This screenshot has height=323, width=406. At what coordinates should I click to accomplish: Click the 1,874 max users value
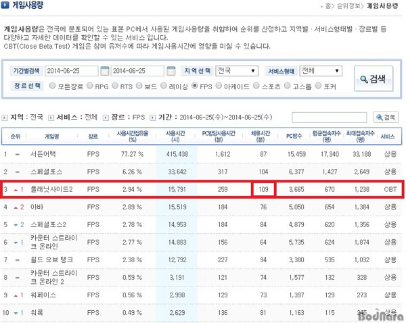[x=362, y=242]
